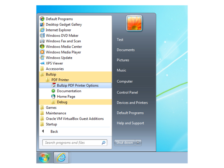Open Computer from the right pane
The height and width of the screenshot is (168, 224).
tap(125, 81)
